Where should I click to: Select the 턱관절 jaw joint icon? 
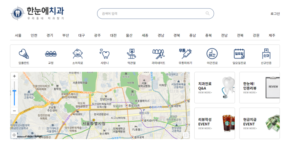pyautogui.click(x=131, y=54)
